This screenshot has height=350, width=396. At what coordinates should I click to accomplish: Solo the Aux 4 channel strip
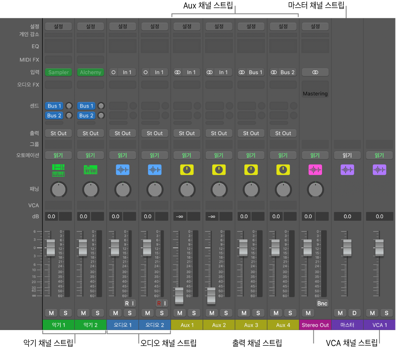pos(290,313)
